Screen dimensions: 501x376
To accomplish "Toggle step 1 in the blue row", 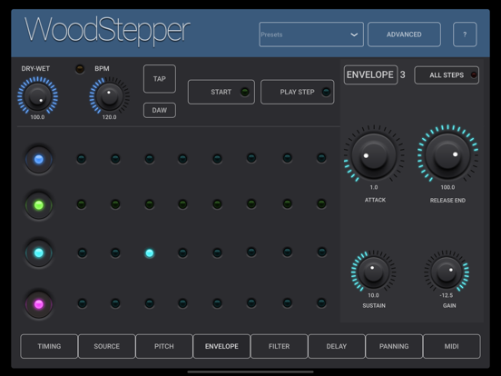I will pos(82,159).
